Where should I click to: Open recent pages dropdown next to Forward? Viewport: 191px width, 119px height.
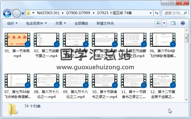23,13
